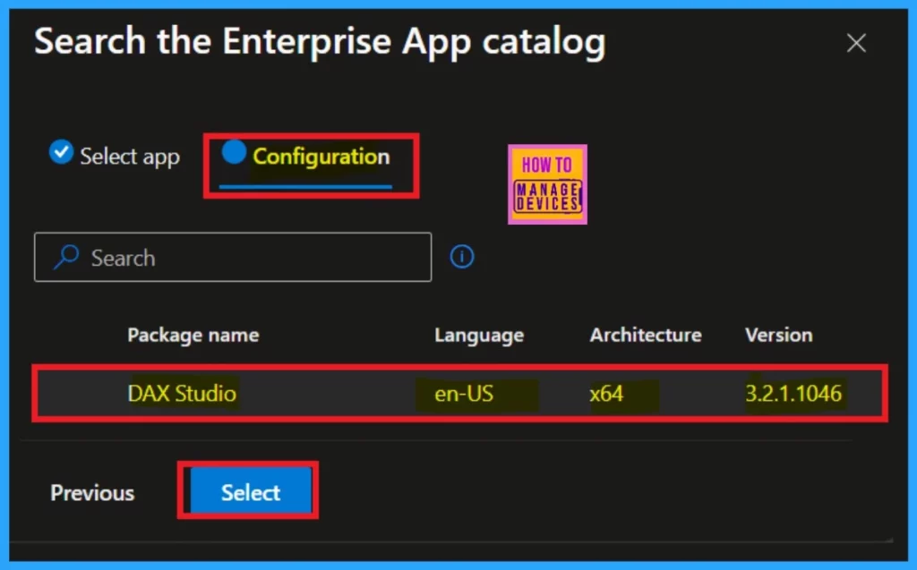The width and height of the screenshot is (917, 570).
Task: Show info tooltip next to Search
Action: coord(462,257)
